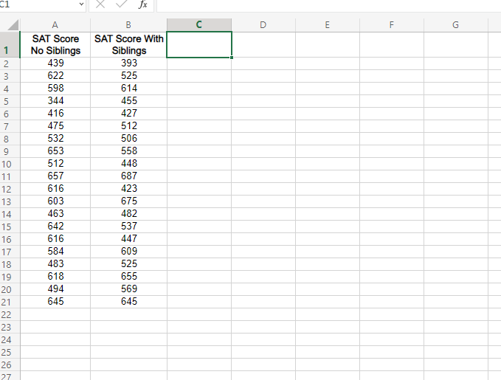Click cell with value 483

click(x=55, y=264)
